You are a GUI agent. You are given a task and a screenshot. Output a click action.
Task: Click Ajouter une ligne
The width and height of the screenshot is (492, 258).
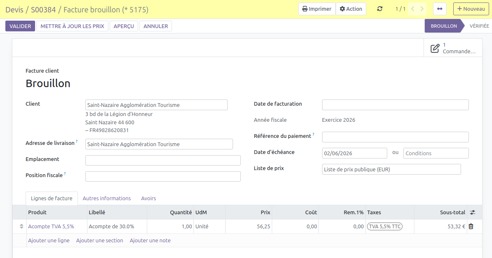pos(49,240)
